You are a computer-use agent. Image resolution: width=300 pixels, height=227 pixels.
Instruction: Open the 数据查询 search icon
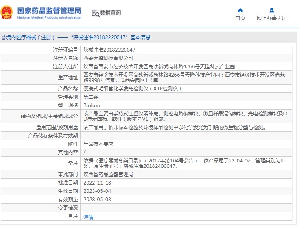click(96, 13)
